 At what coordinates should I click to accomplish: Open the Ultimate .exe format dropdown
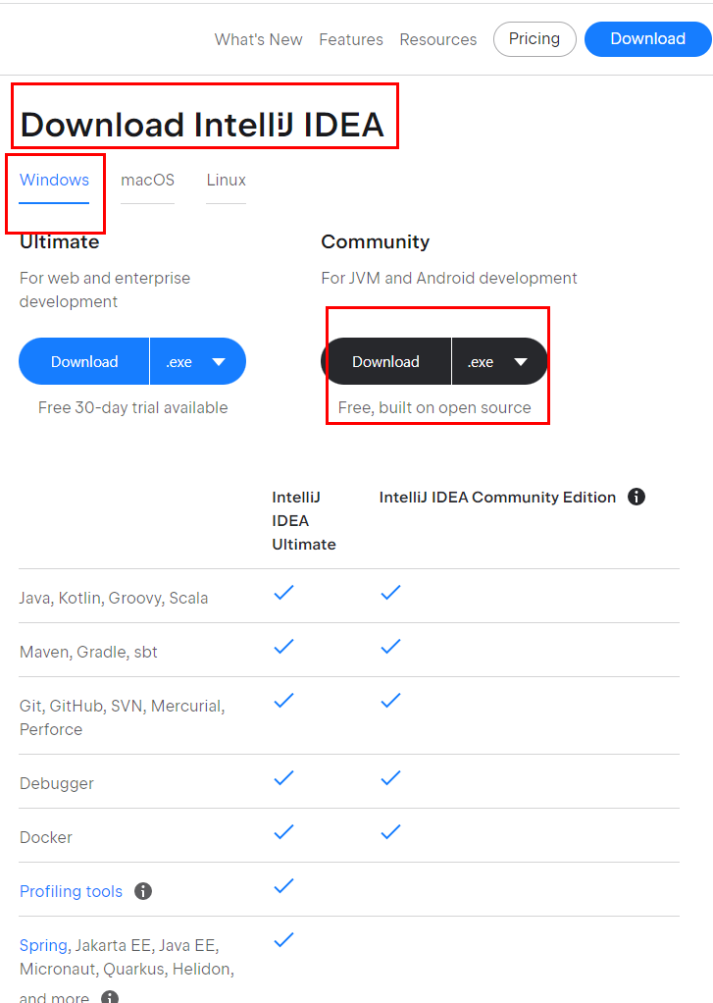tap(197, 361)
